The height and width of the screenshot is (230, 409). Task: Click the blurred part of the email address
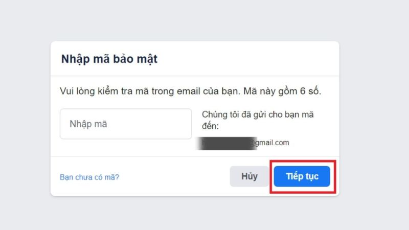point(226,143)
